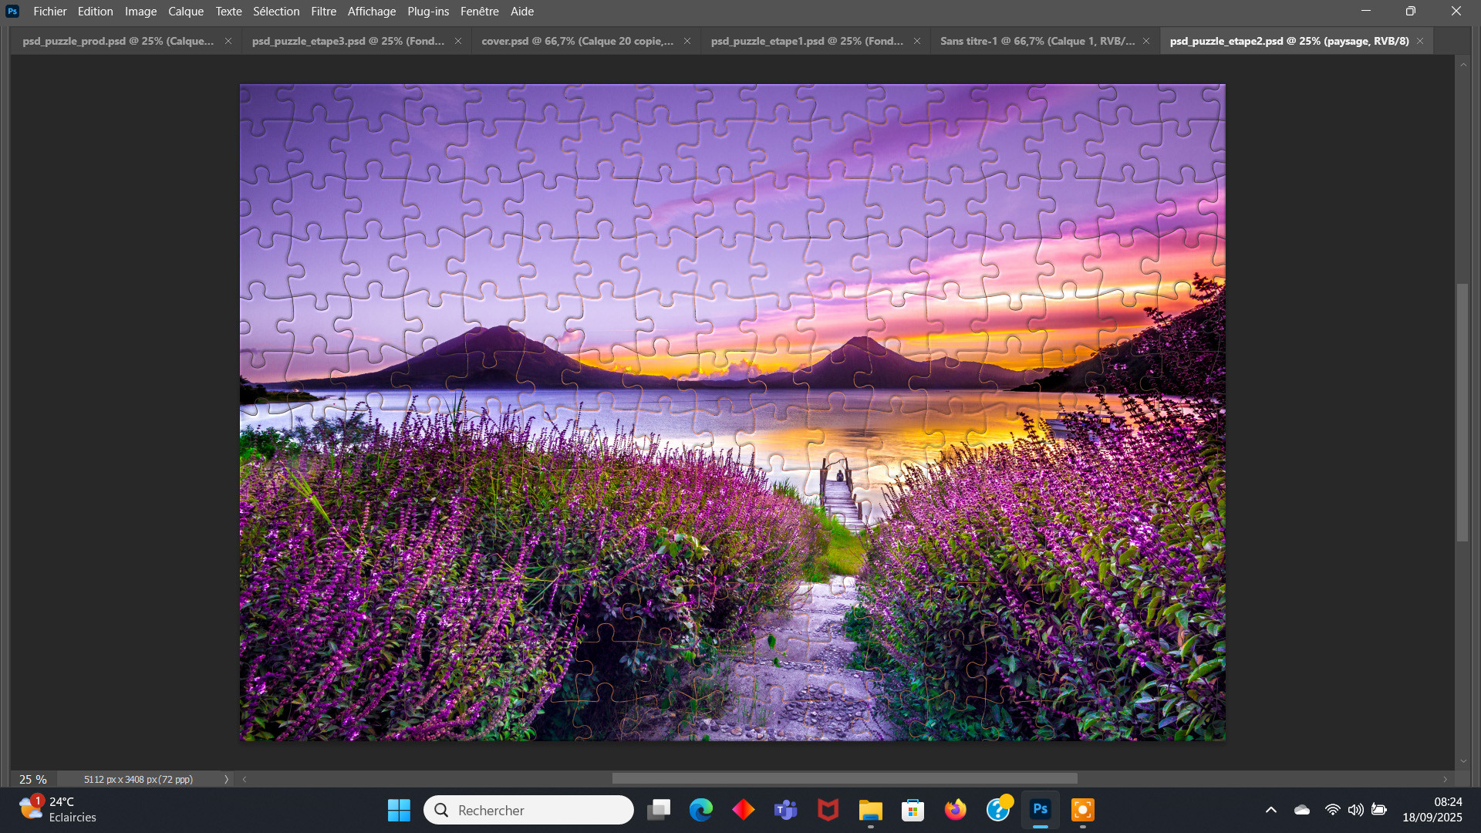Launch Firefox from the taskbar
The image size is (1481, 833).
[956, 810]
